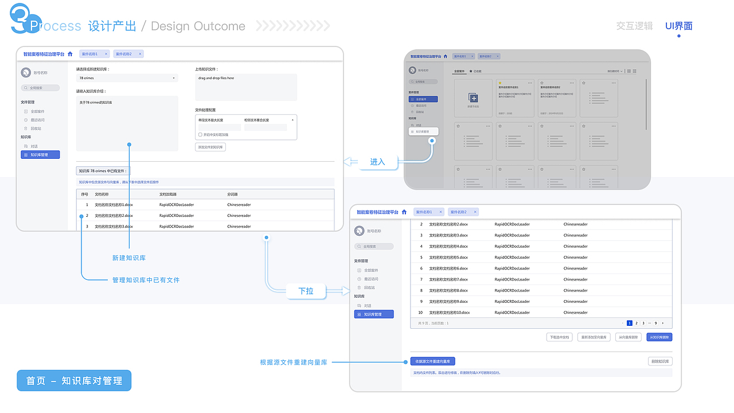Go to page 2 in file-list pagination
This screenshot has height=413, width=734.
click(x=637, y=323)
